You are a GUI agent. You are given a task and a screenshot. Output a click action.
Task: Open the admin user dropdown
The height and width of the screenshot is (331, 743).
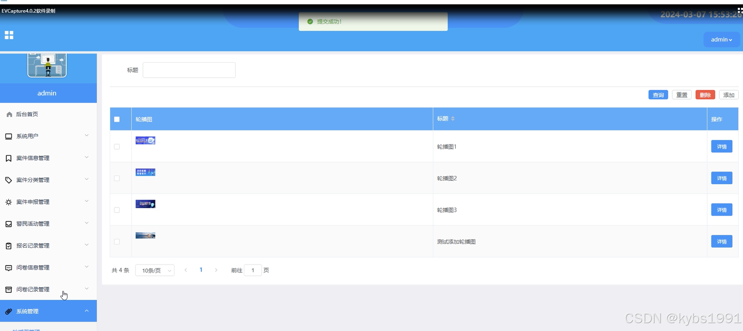pos(721,39)
